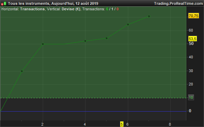The width and height of the screenshot is (204, 127).
Task: Click the 2 label on horizontal axis
Action: pos(42,124)
